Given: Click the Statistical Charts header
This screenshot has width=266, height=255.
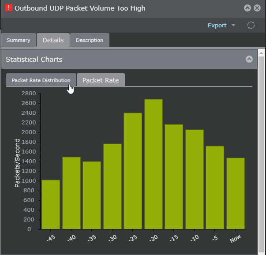Looking at the screenshot, I should pos(129,59).
